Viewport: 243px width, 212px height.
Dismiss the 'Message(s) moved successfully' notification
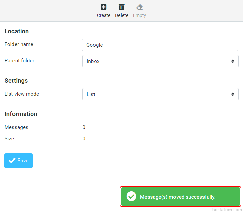click(x=181, y=197)
